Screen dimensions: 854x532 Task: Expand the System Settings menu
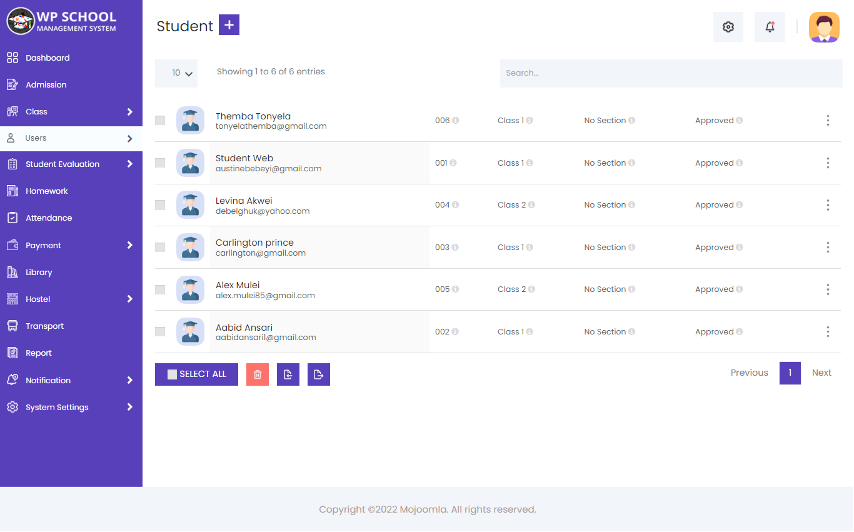click(x=56, y=407)
